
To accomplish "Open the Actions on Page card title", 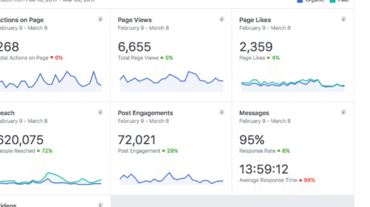I will tap(22, 20).
